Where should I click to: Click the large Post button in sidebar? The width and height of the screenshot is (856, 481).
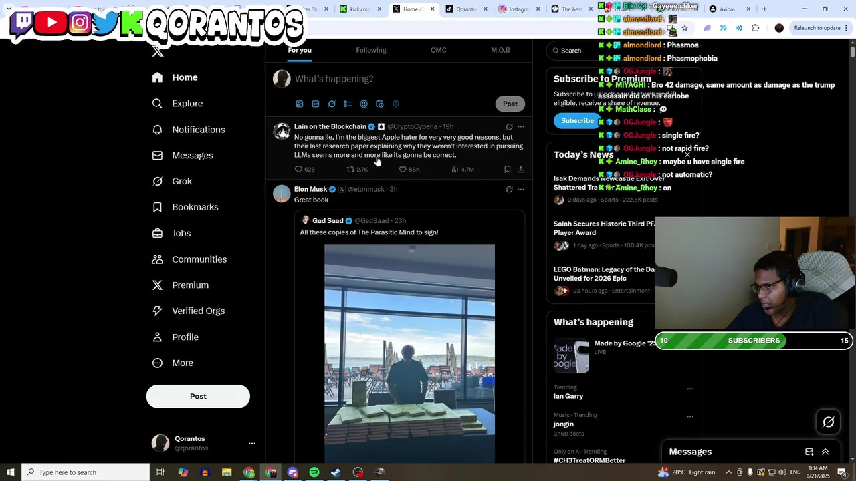198,397
